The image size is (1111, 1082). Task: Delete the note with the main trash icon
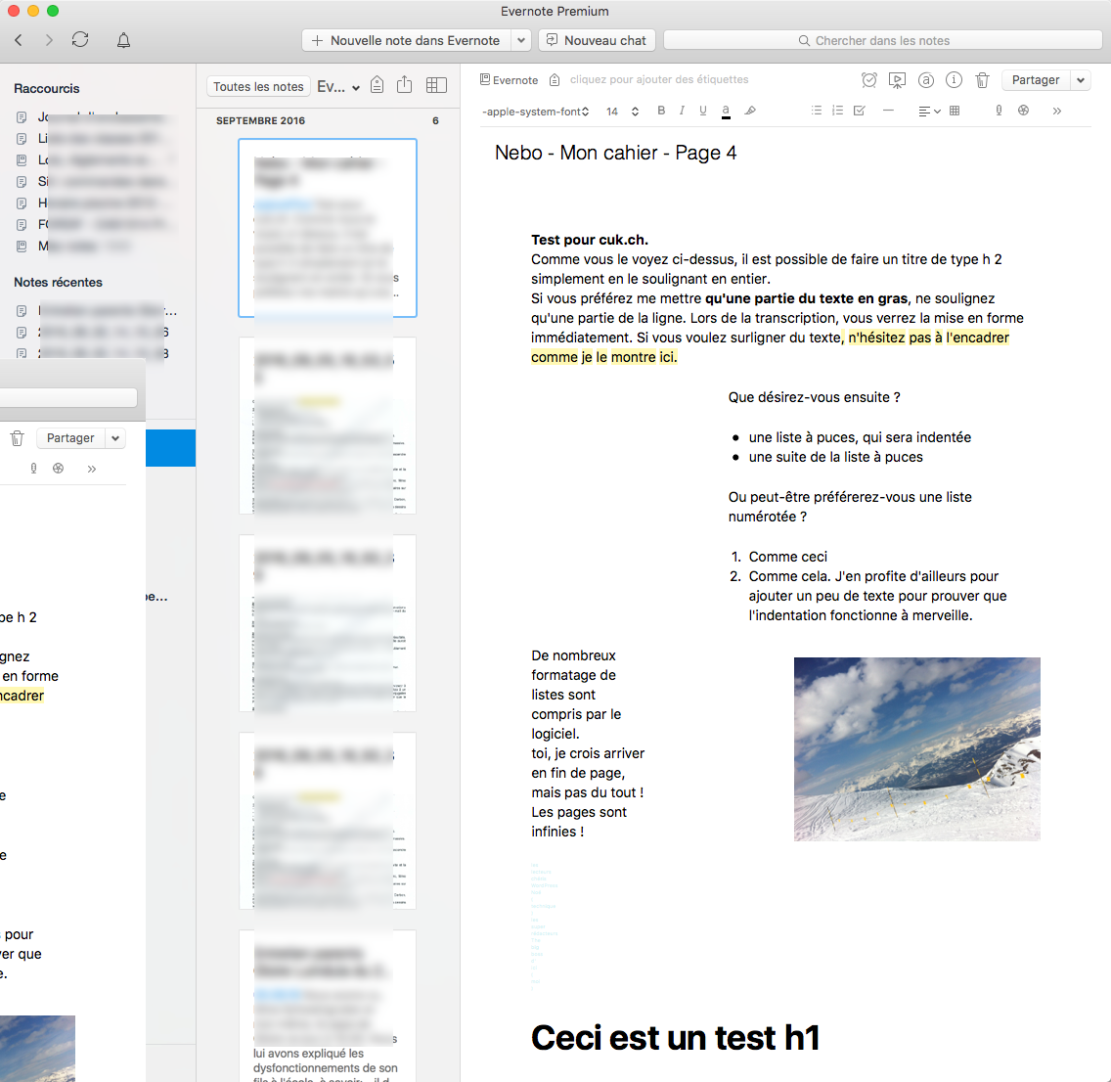click(982, 80)
